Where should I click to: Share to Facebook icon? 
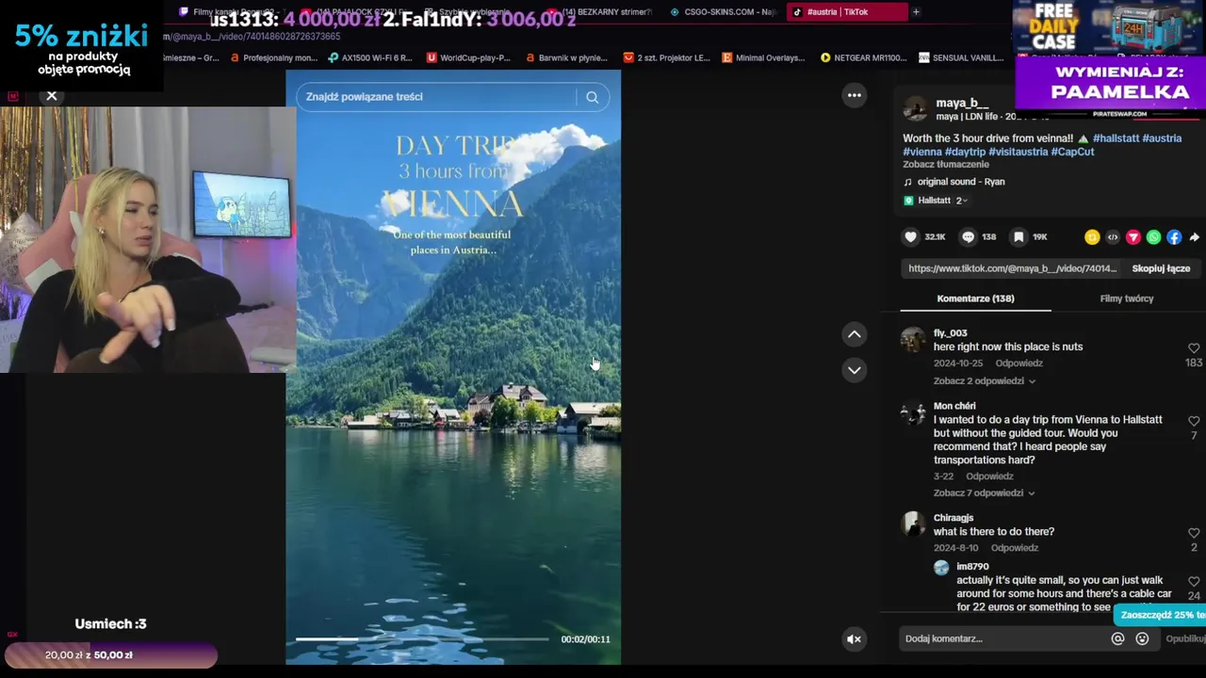click(x=1174, y=237)
